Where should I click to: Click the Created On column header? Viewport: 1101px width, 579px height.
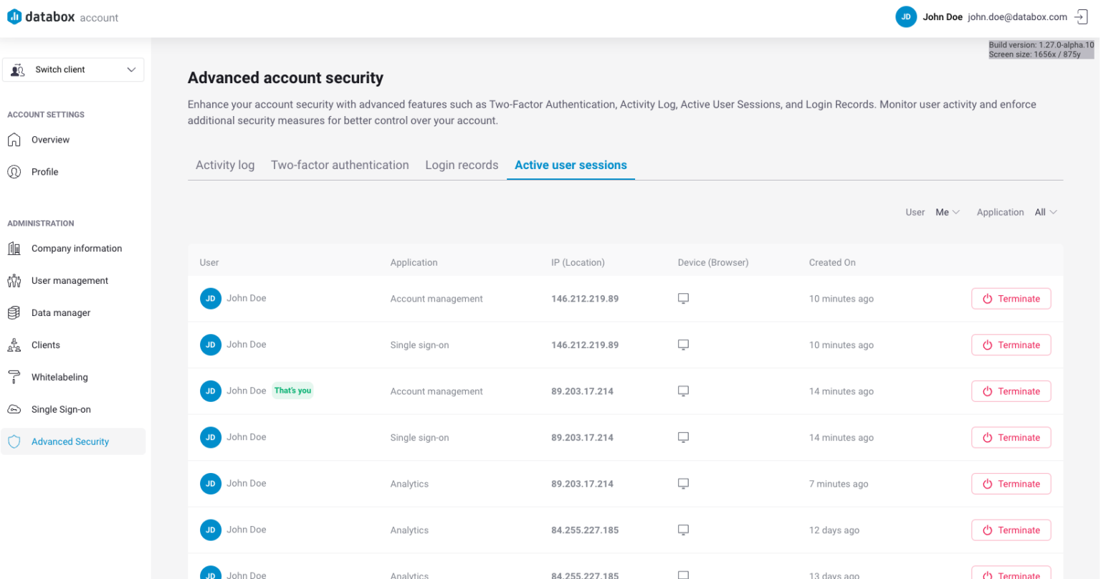pyautogui.click(x=832, y=262)
